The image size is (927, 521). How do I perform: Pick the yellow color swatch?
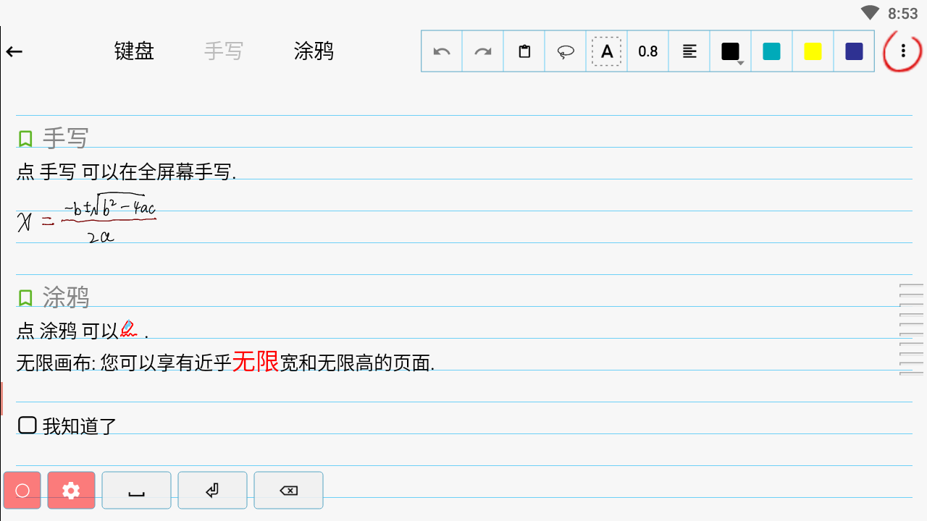813,51
